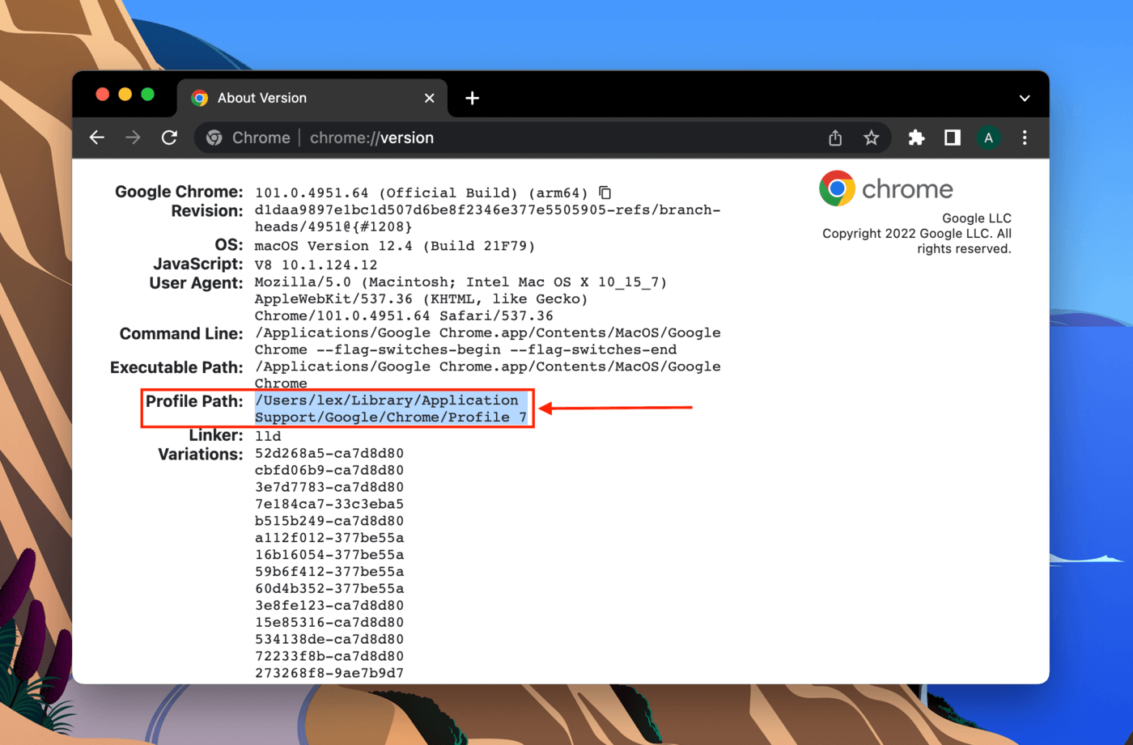Screen dimensions: 1133x745
Task: Click the Variations label
Action: (x=201, y=454)
